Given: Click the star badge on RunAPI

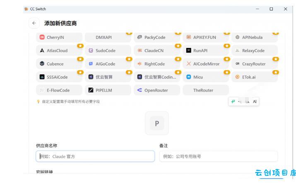Looking at the screenshot, I should 227,46.
